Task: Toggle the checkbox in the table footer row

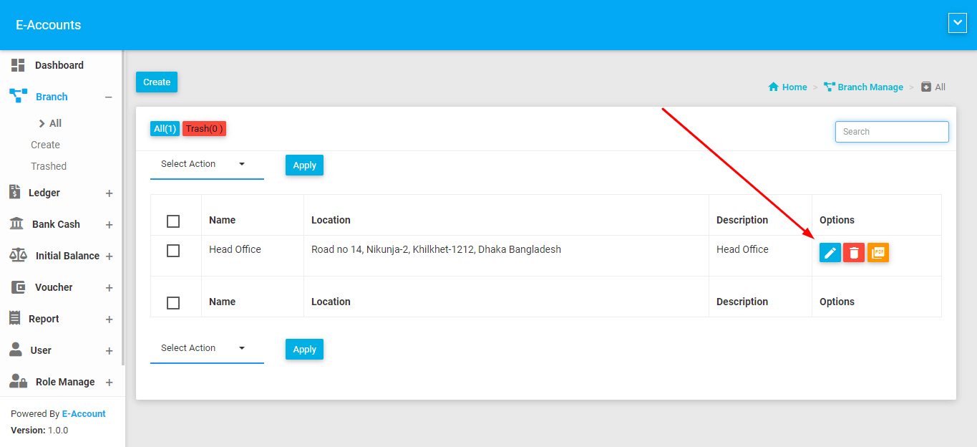Action: click(x=173, y=302)
